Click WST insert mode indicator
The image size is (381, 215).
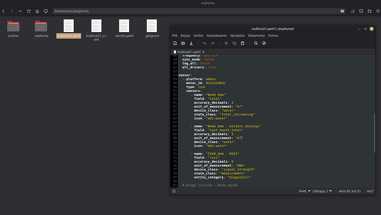click(370, 191)
